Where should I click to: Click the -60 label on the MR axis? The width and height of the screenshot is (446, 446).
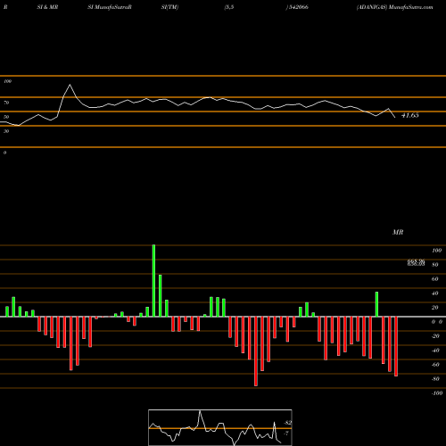(x=435, y=365)
